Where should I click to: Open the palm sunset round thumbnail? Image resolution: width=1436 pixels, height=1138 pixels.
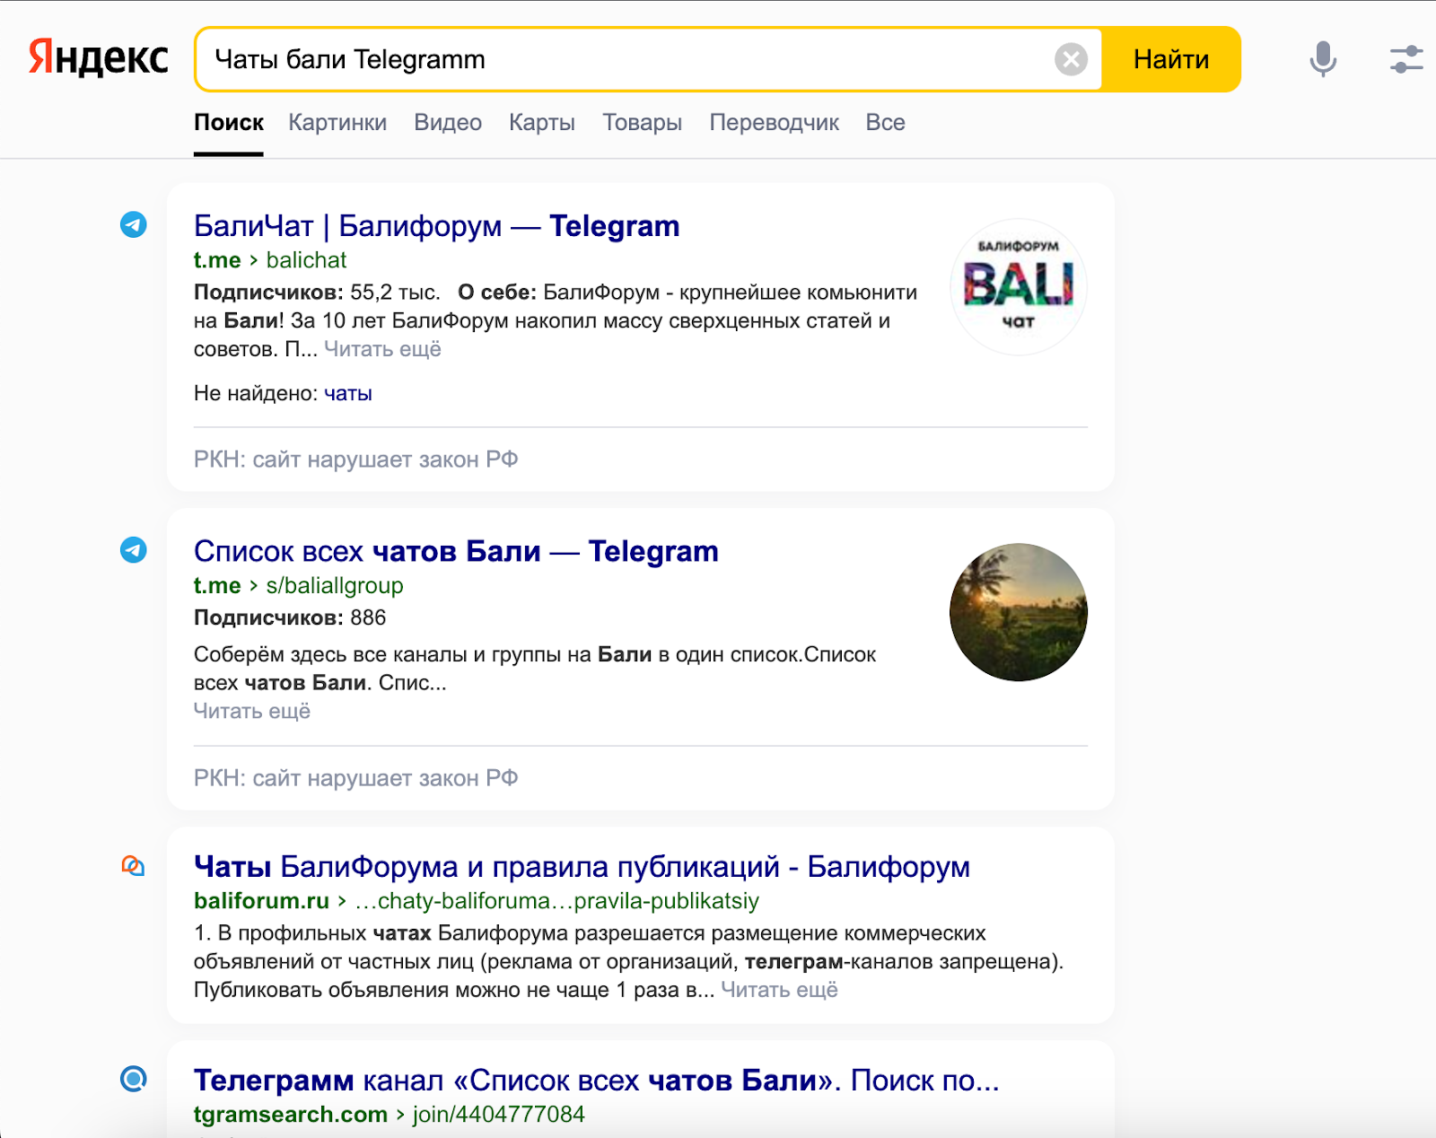[x=1019, y=612]
